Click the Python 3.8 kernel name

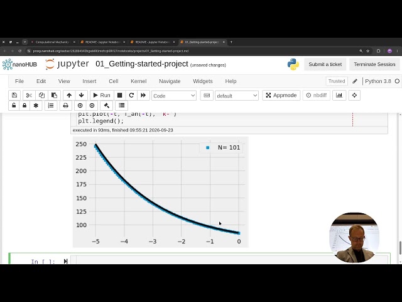coord(378,81)
